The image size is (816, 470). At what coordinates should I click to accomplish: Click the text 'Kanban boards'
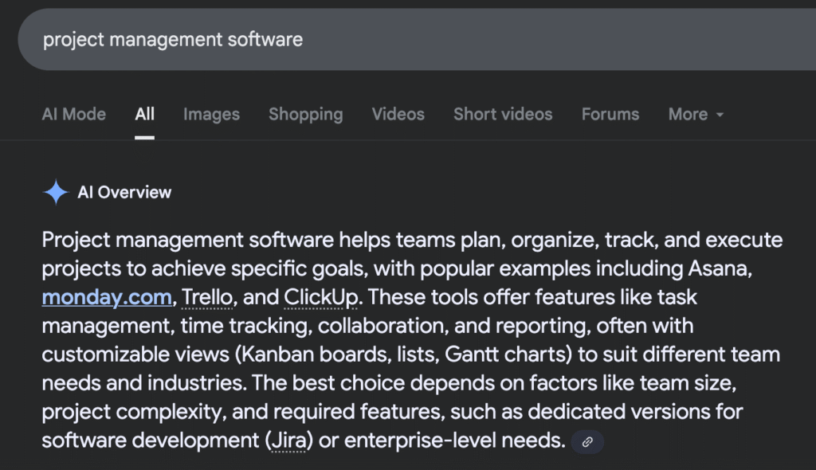click(316, 354)
